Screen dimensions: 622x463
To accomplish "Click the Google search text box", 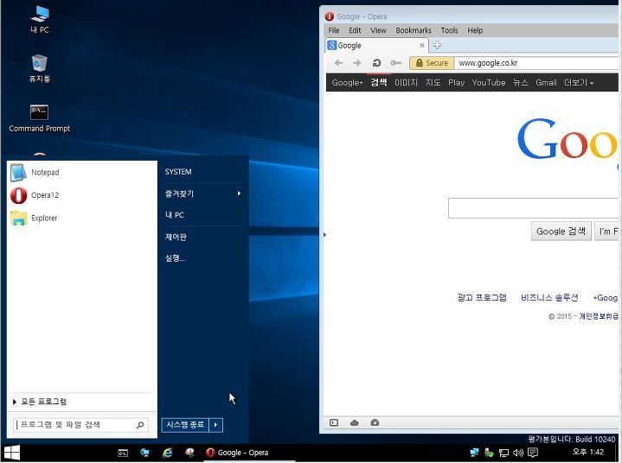I will (x=533, y=208).
